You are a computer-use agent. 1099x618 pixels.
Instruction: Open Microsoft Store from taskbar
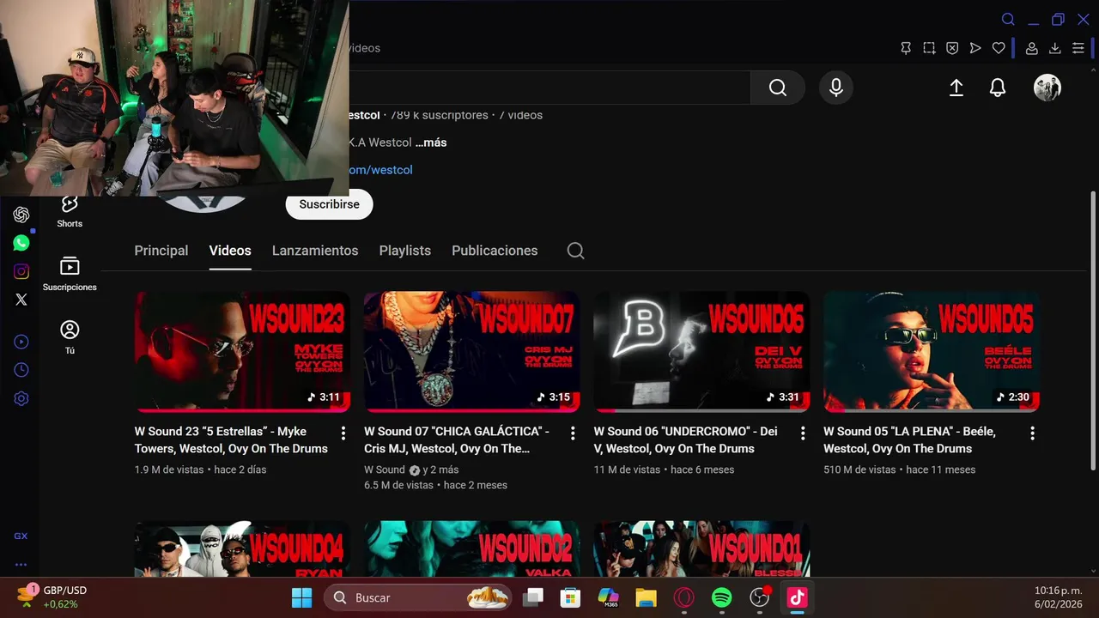[570, 597]
